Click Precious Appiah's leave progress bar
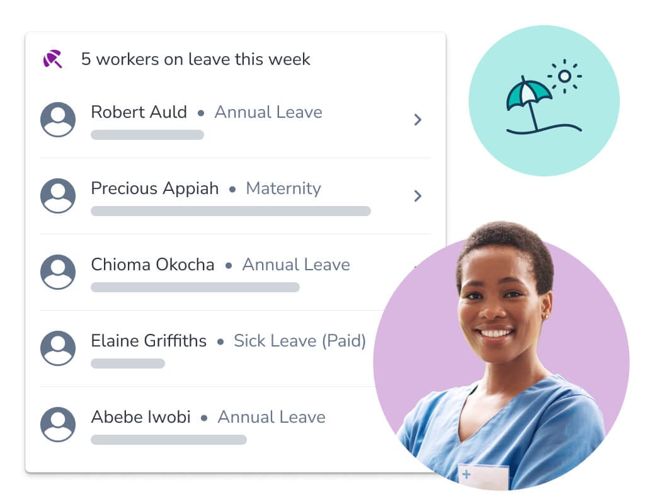The width and height of the screenshot is (645, 504). [231, 211]
